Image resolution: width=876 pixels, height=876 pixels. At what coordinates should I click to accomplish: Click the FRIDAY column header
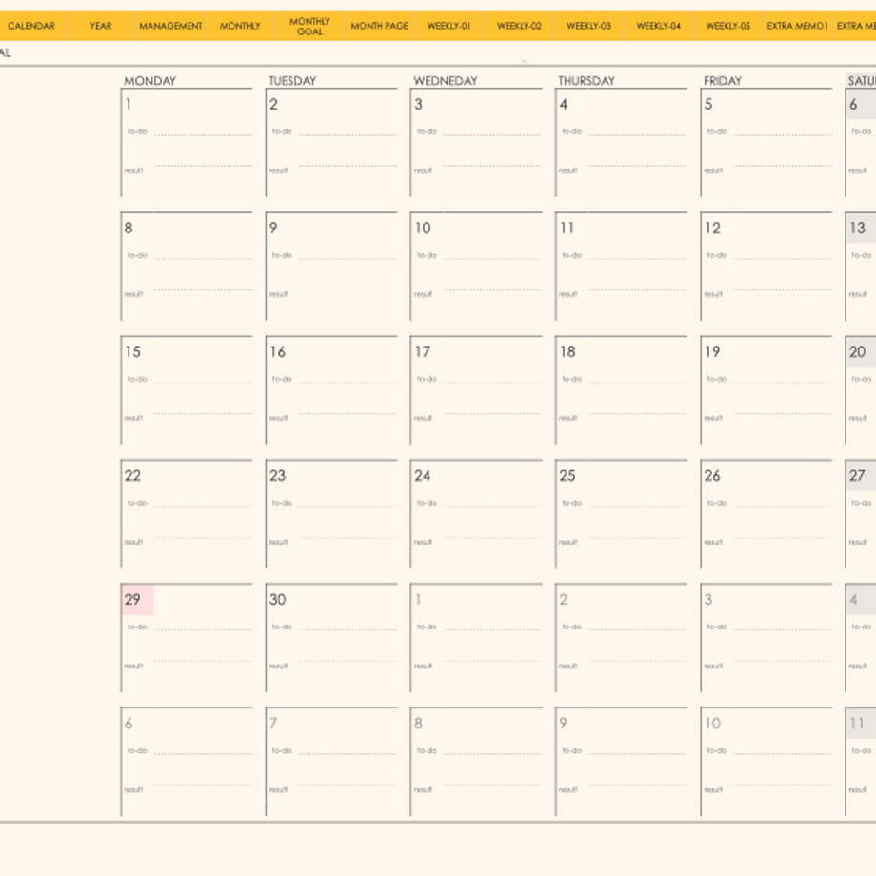tap(723, 80)
